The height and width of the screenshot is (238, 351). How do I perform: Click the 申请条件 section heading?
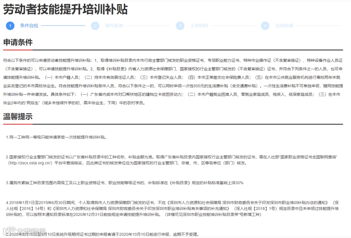click(x=18, y=42)
